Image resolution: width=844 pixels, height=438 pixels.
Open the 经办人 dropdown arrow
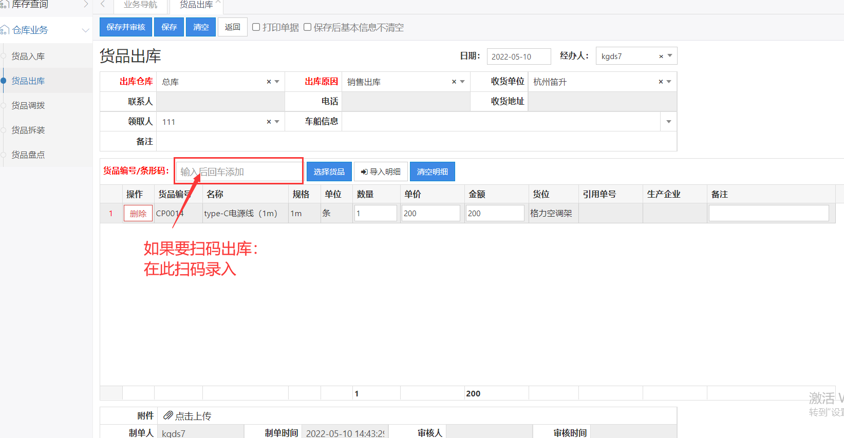(x=670, y=56)
